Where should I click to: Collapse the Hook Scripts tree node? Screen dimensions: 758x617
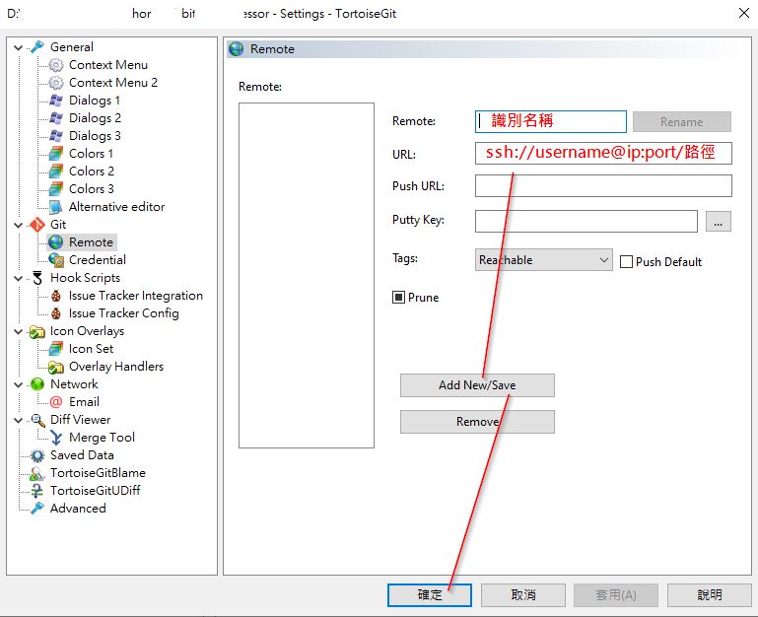19,279
